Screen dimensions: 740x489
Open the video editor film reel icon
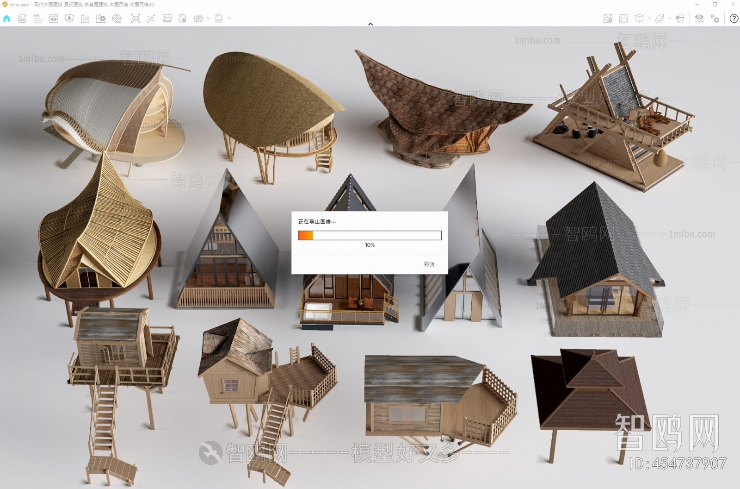coord(117,19)
